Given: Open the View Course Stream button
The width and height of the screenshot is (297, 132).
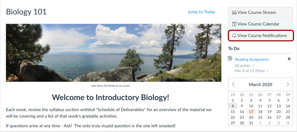Looking at the screenshot, I should (260, 12).
